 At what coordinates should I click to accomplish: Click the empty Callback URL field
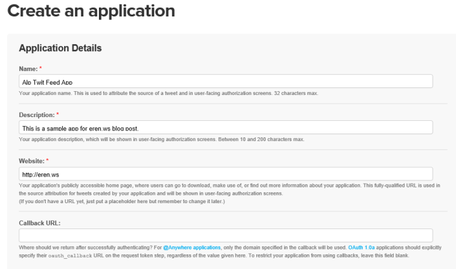226,235
